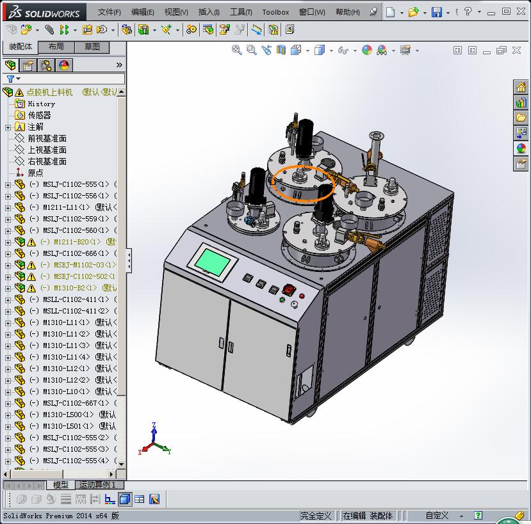The width and height of the screenshot is (531, 524).
Task: Create a New Motion Study
Action: [192, 30]
